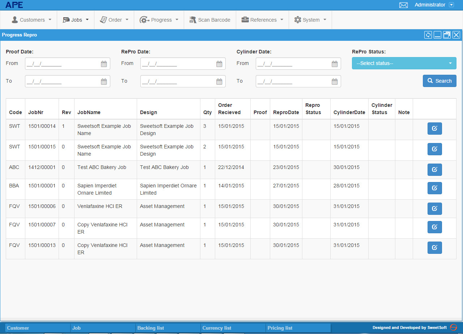
Task: Switch to the Currency list tab
Action: [x=233, y=328]
